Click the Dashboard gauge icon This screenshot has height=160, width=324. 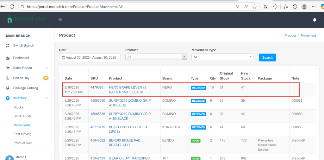pyautogui.click(x=8, y=58)
